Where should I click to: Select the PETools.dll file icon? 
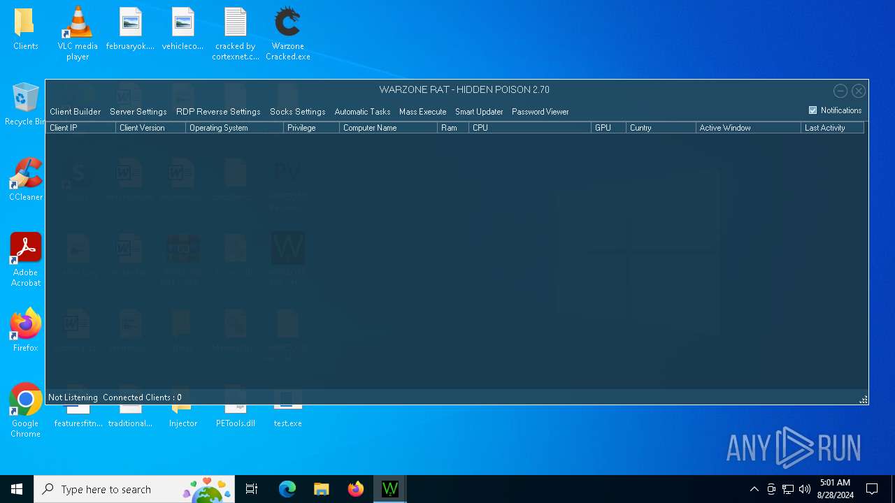click(236, 417)
